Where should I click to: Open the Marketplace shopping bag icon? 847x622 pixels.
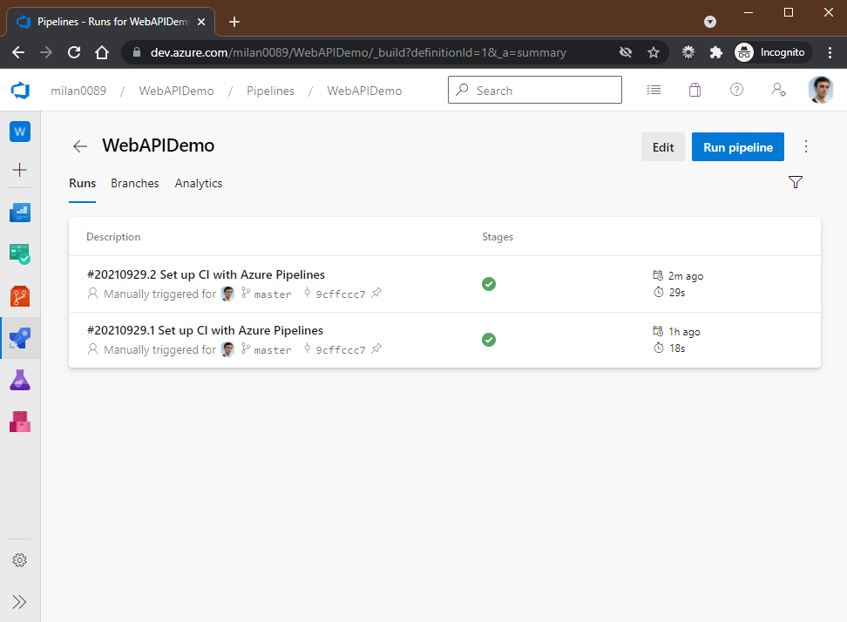click(x=695, y=90)
